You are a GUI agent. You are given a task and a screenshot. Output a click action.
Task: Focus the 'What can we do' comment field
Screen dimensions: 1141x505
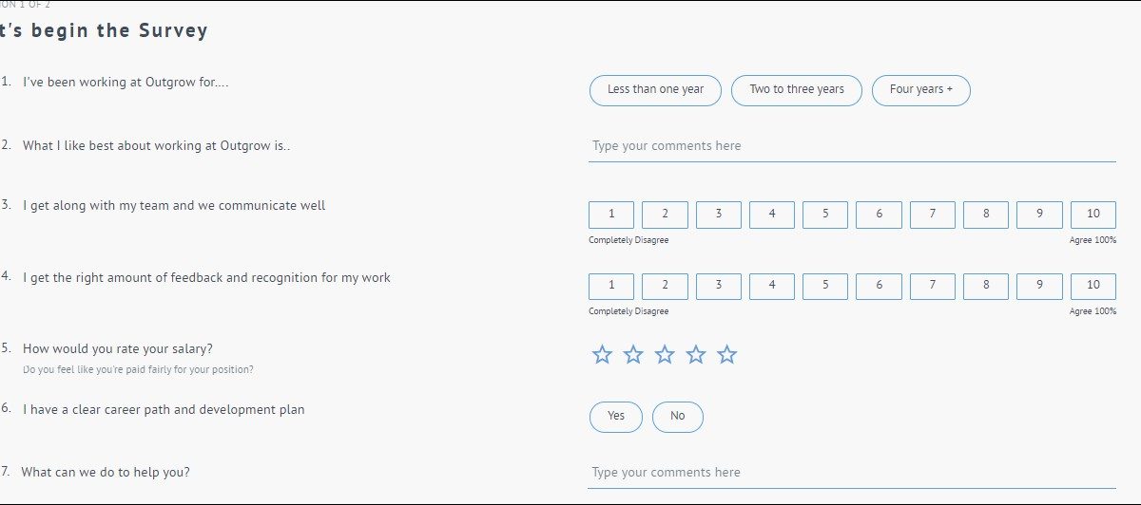[851, 473]
